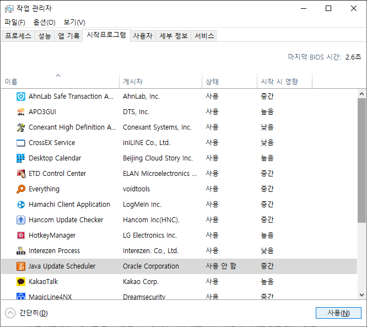Click the 사용(N) enable button

pyautogui.click(x=338, y=313)
